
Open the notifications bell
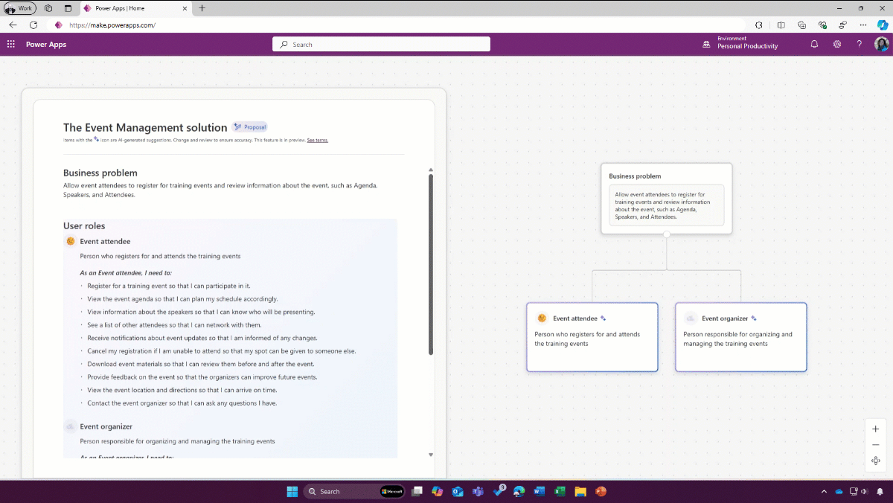click(814, 45)
